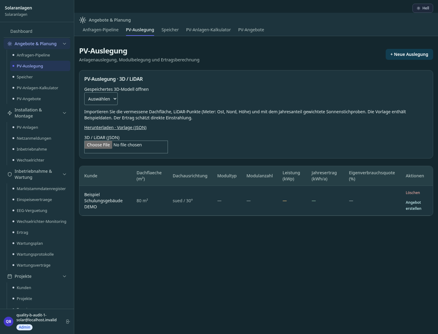Switch to PV-Anlagen-Kalkulator tab
This screenshot has height=334, width=438.
pos(208,30)
